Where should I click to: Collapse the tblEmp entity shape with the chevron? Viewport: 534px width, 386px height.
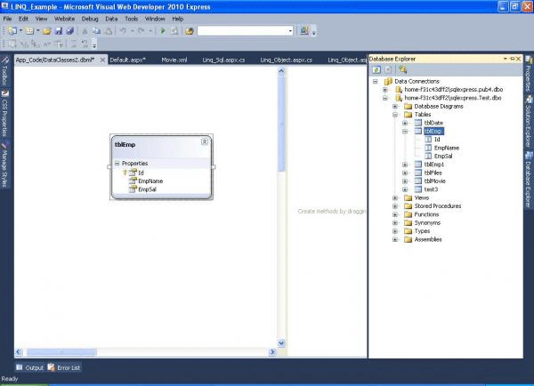(x=205, y=142)
